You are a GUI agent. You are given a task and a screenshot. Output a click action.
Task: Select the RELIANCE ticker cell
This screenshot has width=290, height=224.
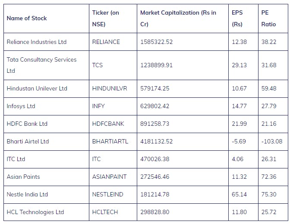pos(106,42)
